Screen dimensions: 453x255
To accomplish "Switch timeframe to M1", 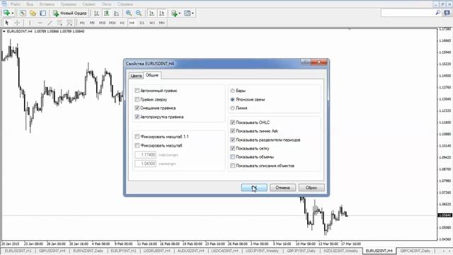I will point(82,23).
